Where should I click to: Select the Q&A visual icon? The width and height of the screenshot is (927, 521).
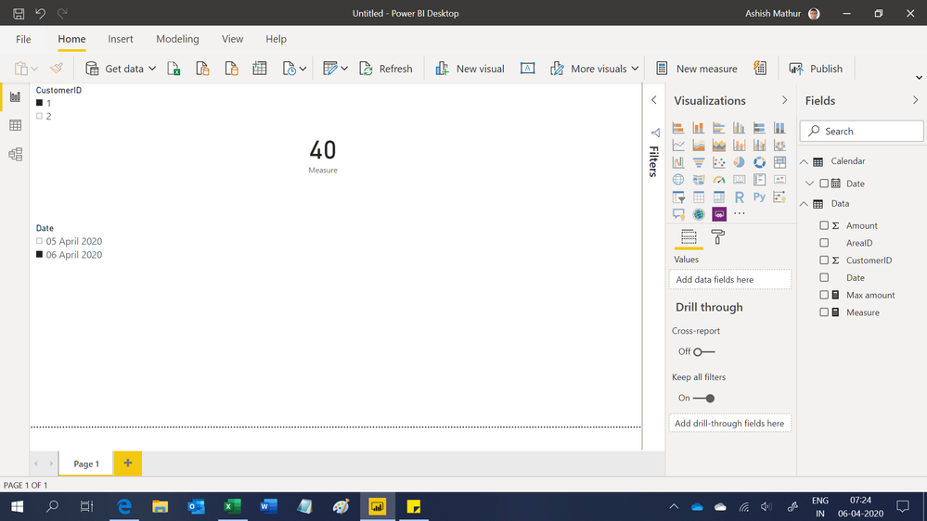coord(678,214)
